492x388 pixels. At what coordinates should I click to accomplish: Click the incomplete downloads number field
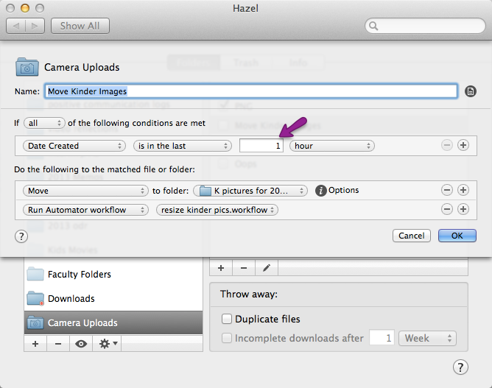(x=382, y=338)
